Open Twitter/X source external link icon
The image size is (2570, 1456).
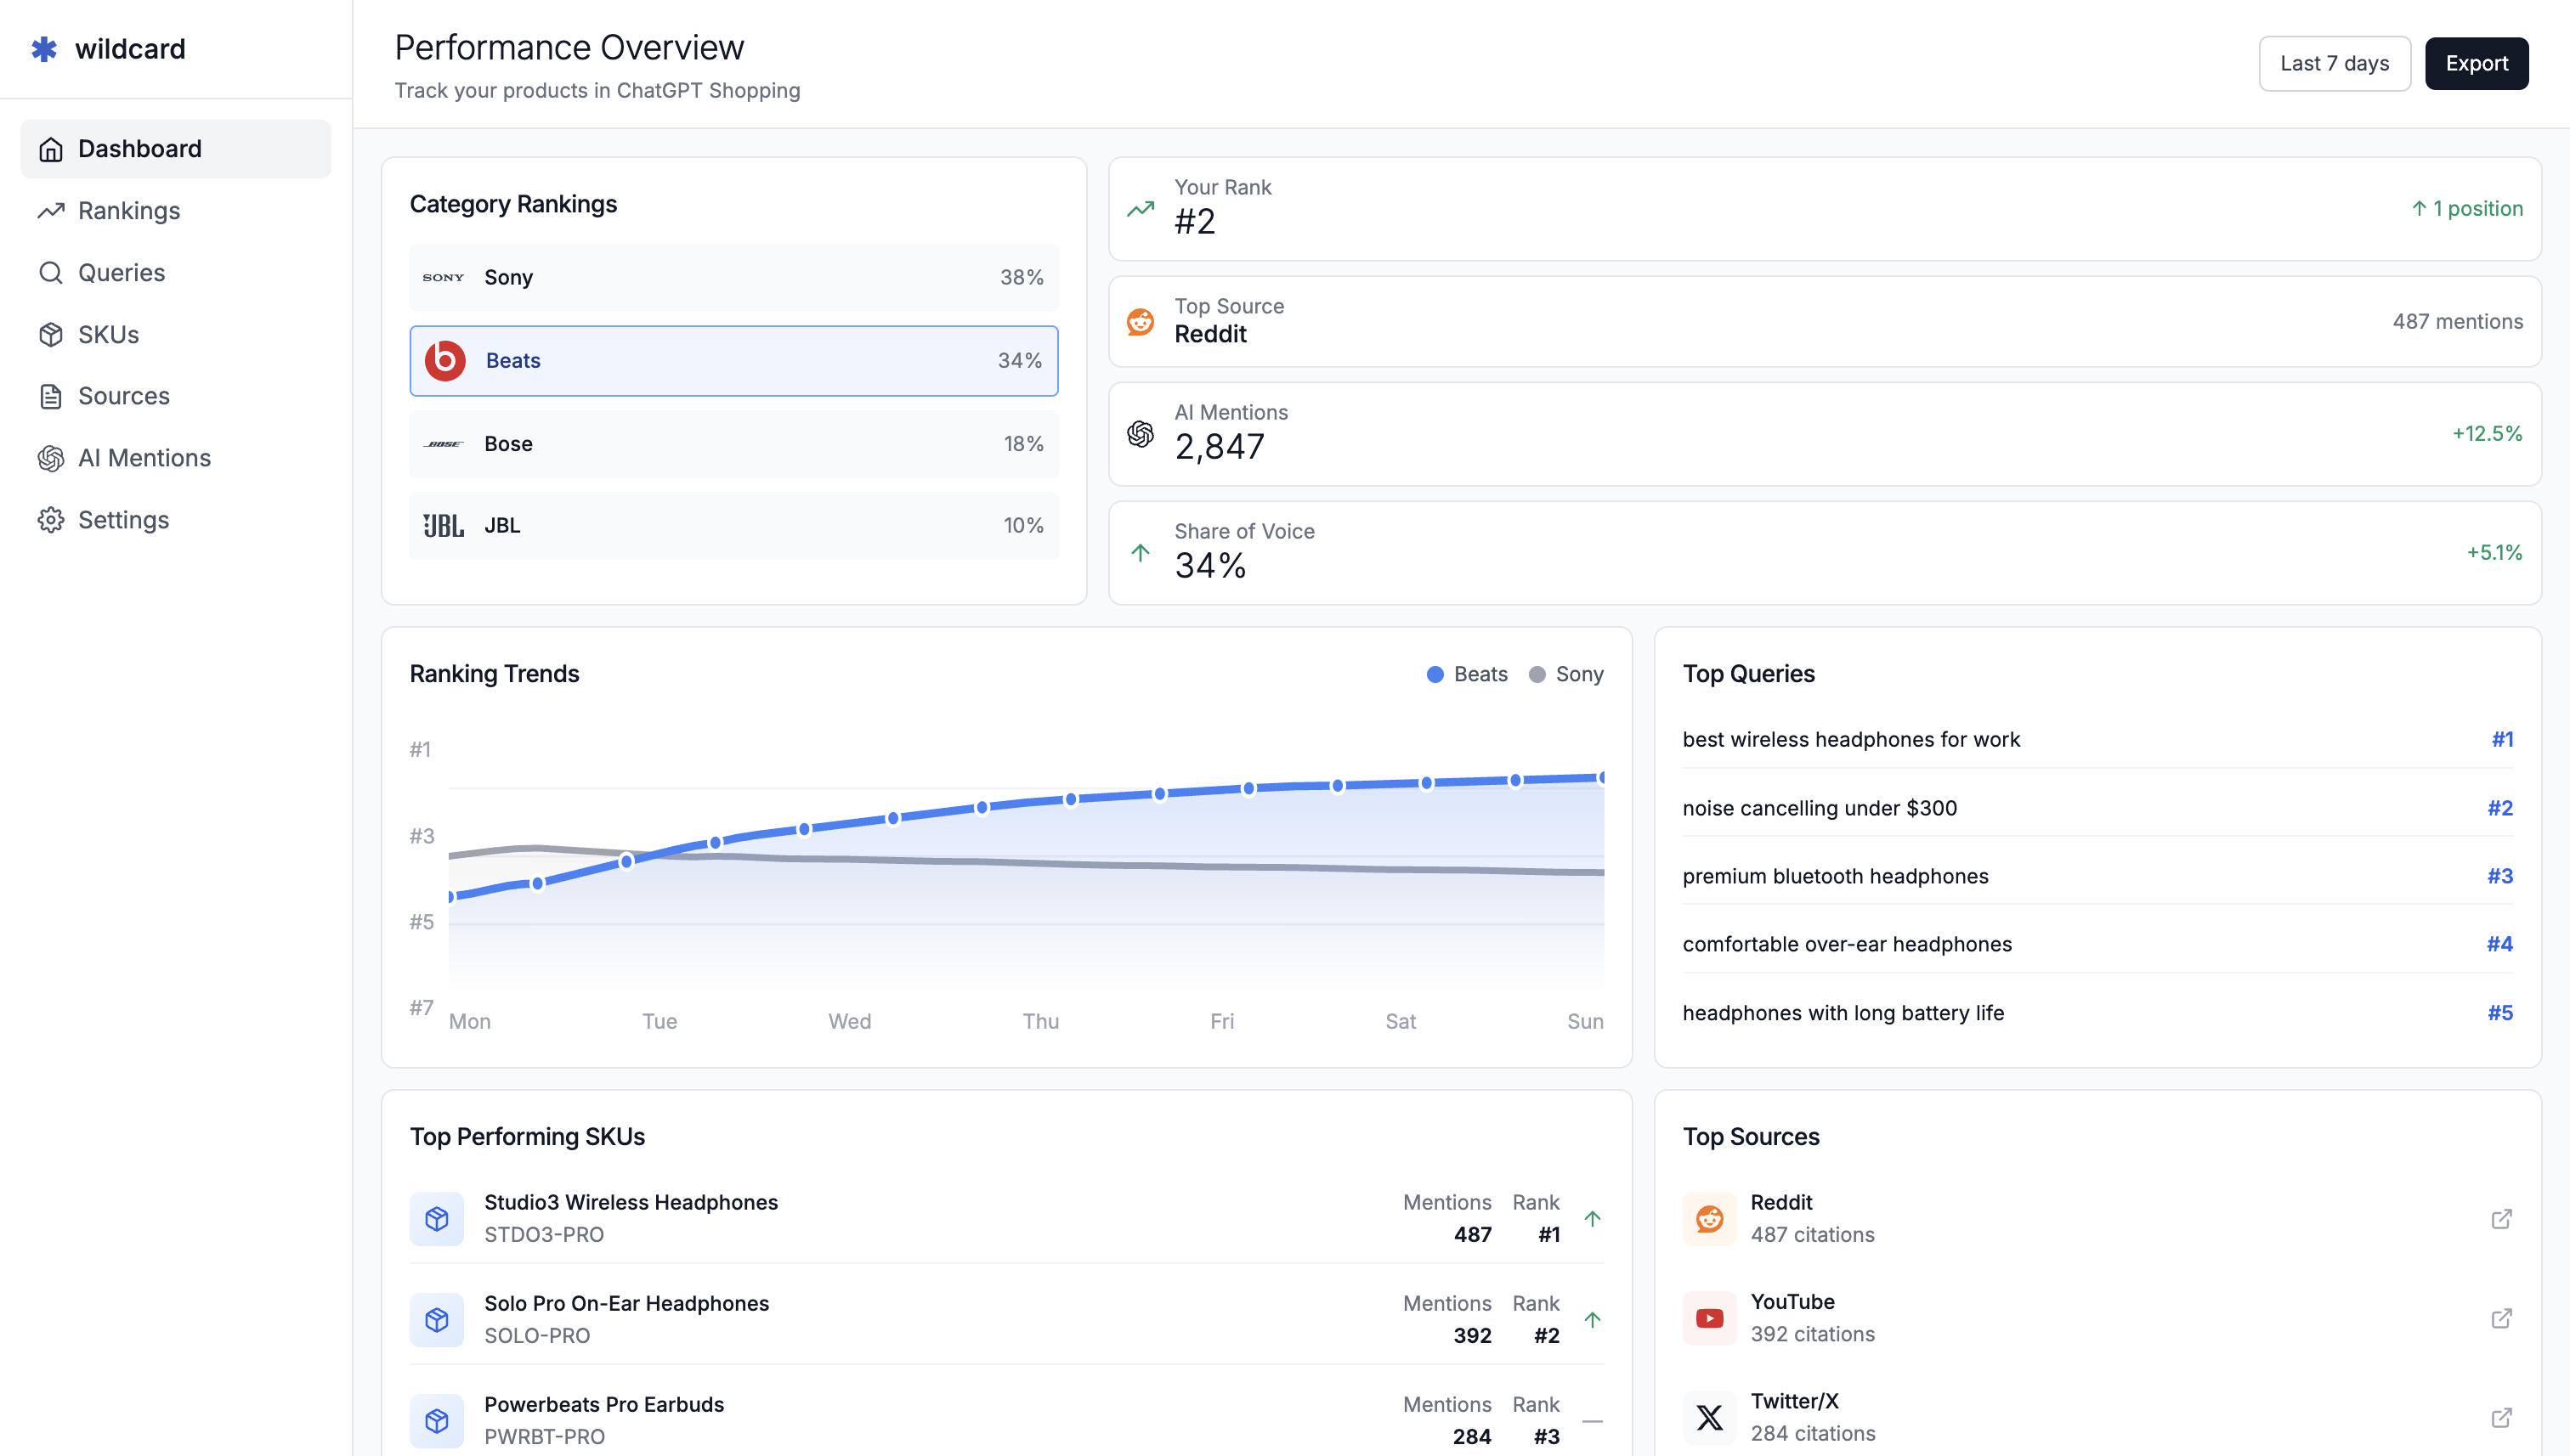pos(2501,1418)
